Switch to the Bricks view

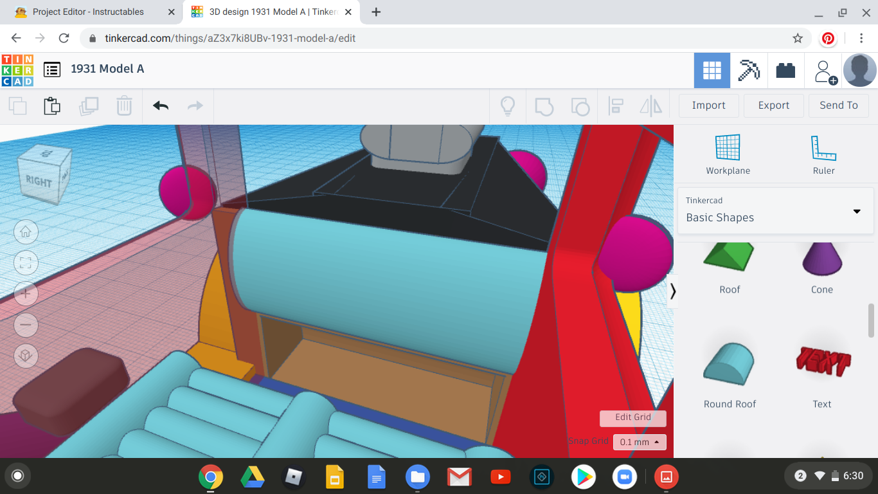[785, 70]
